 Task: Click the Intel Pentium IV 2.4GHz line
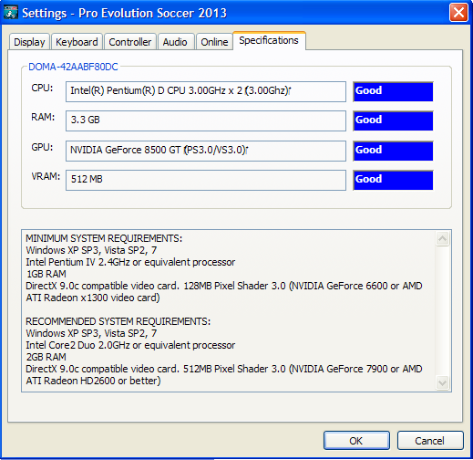tap(130, 262)
